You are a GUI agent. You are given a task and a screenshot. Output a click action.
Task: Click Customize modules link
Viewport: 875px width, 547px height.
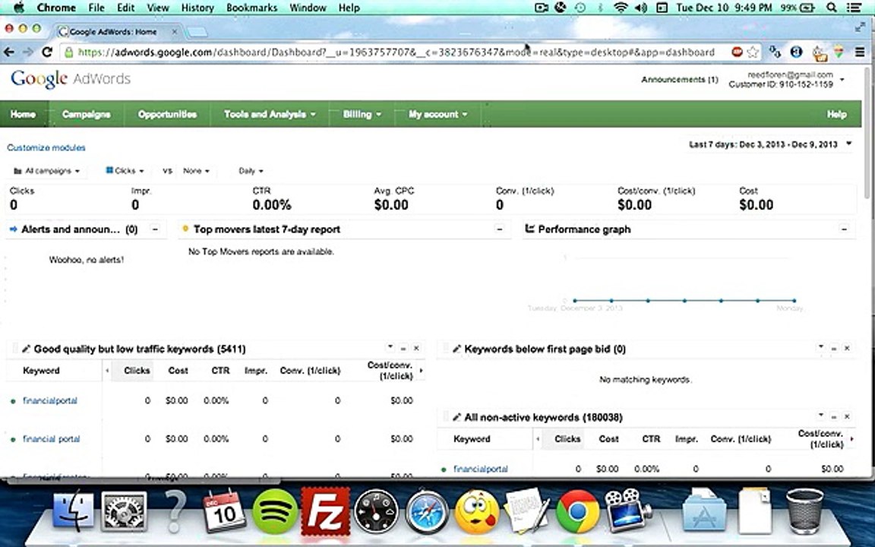(x=46, y=147)
